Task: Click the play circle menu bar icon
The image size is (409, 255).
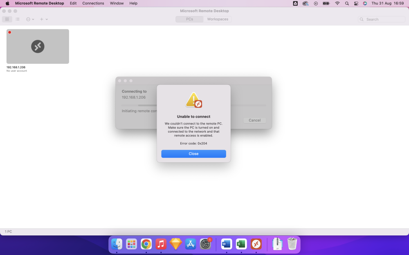Action: 316,3
